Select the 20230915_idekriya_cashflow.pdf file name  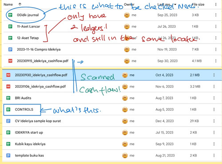tap(43, 61)
